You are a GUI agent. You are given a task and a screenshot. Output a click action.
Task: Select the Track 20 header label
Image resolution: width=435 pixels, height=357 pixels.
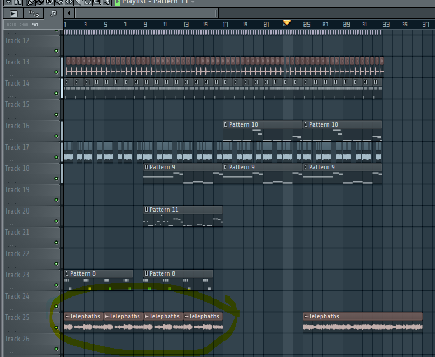(17, 211)
